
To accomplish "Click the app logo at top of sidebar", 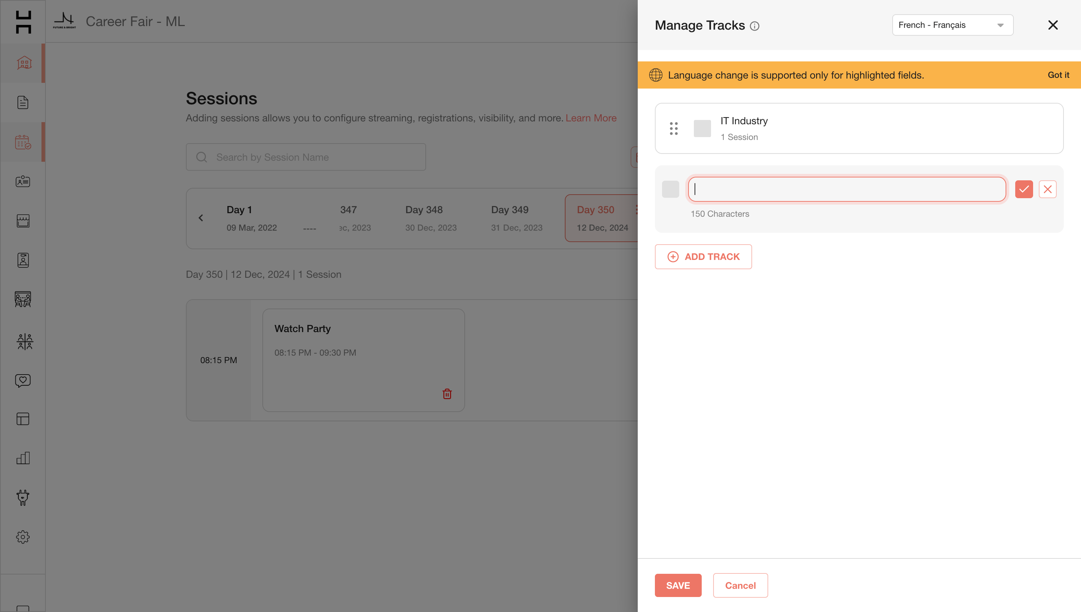I will pos(23,22).
